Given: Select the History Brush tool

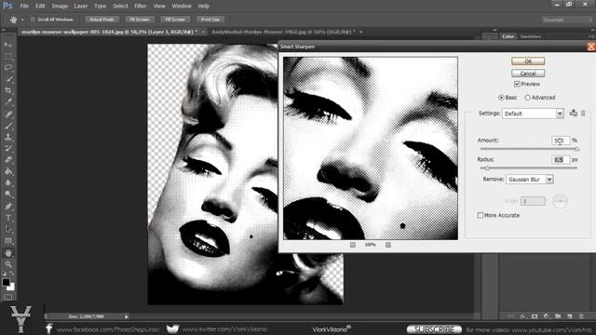Looking at the screenshot, I should (8, 149).
